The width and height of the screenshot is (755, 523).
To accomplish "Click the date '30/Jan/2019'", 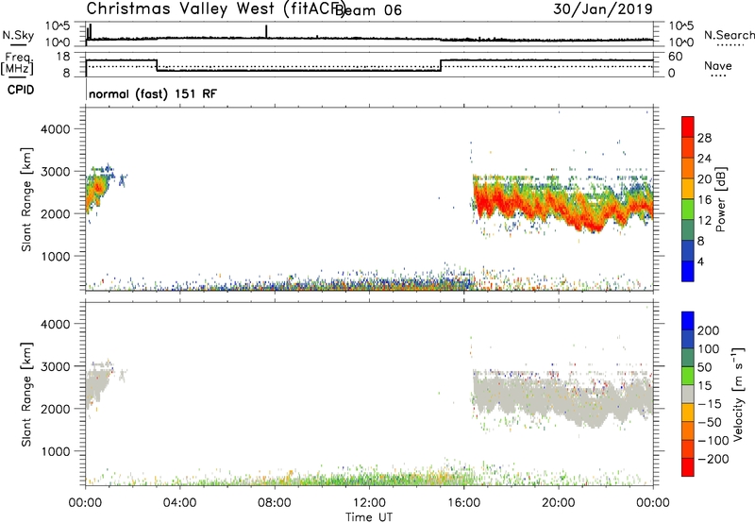I will pyautogui.click(x=603, y=8).
